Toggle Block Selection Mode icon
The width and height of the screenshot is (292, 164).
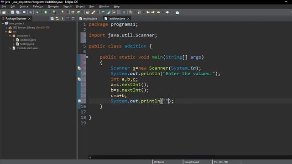[119, 12]
